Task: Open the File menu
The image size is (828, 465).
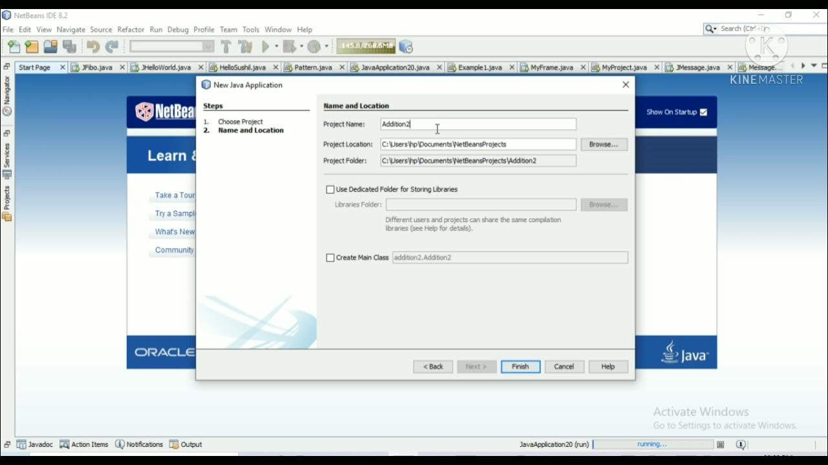Action: pyautogui.click(x=8, y=30)
